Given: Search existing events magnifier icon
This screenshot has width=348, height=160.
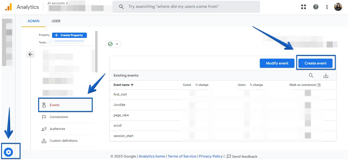Looking at the screenshot, I should tap(311, 76).
